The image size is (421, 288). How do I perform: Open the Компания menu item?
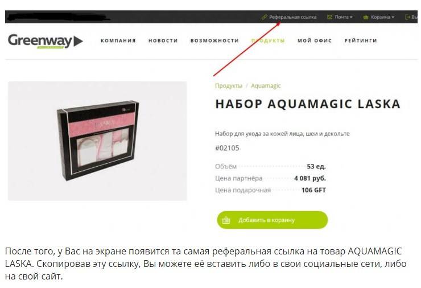118,40
